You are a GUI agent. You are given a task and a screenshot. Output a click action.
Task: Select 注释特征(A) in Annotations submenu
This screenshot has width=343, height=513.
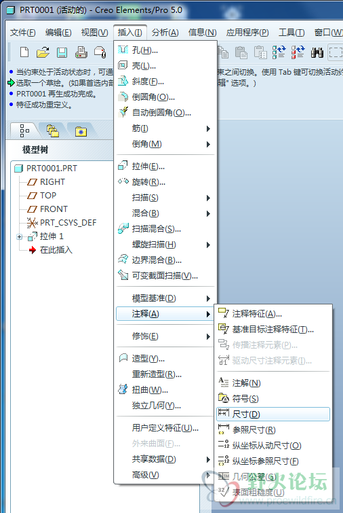[273, 314]
